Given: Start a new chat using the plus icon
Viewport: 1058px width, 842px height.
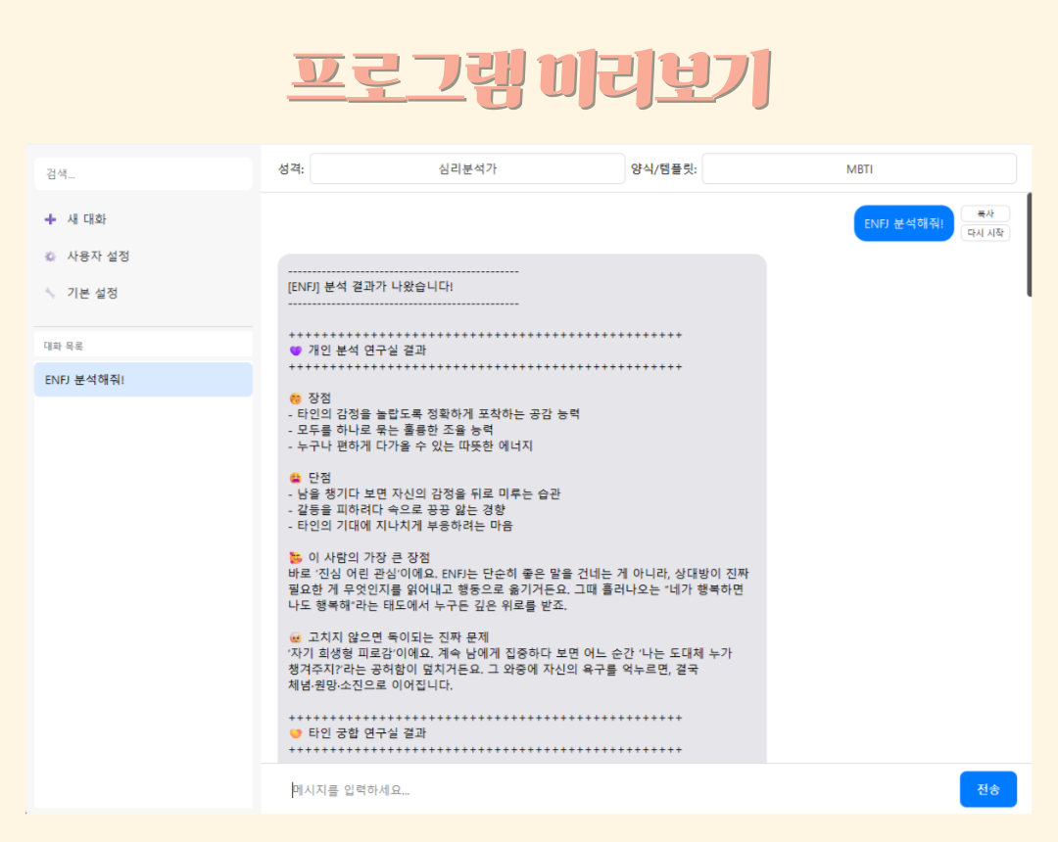Looking at the screenshot, I should (x=50, y=219).
